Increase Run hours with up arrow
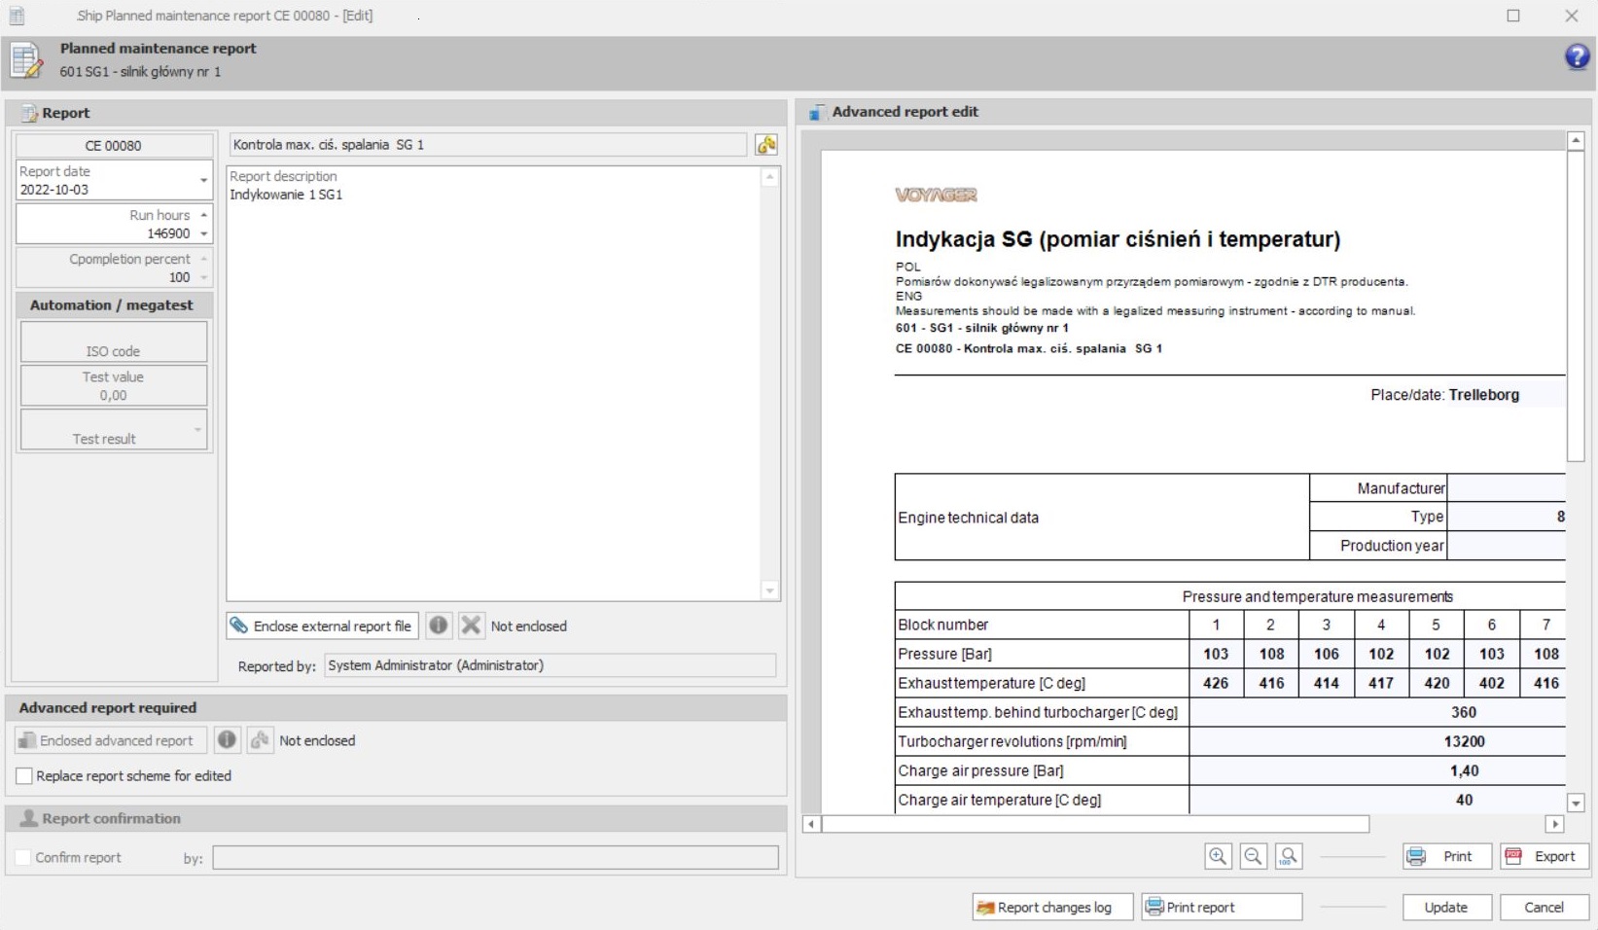The height and width of the screenshot is (930, 1598). pyautogui.click(x=203, y=215)
